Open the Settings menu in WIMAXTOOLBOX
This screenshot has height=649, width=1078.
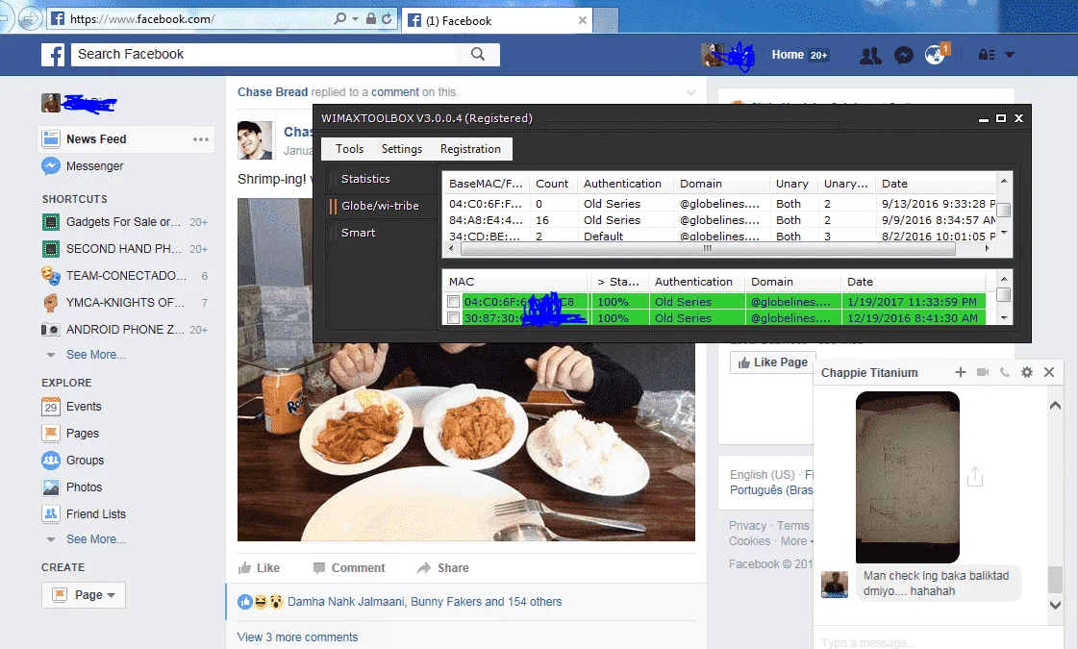[x=402, y=149]
